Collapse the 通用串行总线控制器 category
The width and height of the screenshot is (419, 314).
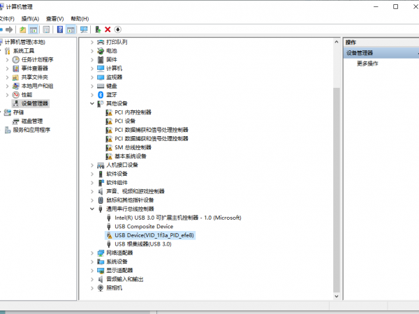coord(93,209)
